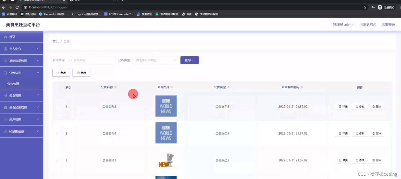This screenshot has width=401, height=179.
Task: Check the row for 公告名称3
Action: click(x=58, y=160)
